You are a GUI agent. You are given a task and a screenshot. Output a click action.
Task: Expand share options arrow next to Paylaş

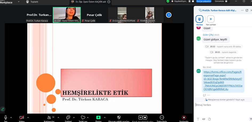pos(105,117)
